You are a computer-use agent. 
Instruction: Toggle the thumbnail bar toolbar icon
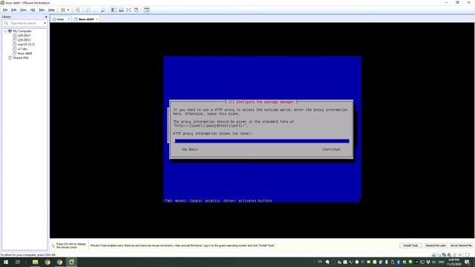click(x=121, y=10)
